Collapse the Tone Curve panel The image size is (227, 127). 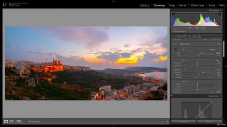point(221,96)
